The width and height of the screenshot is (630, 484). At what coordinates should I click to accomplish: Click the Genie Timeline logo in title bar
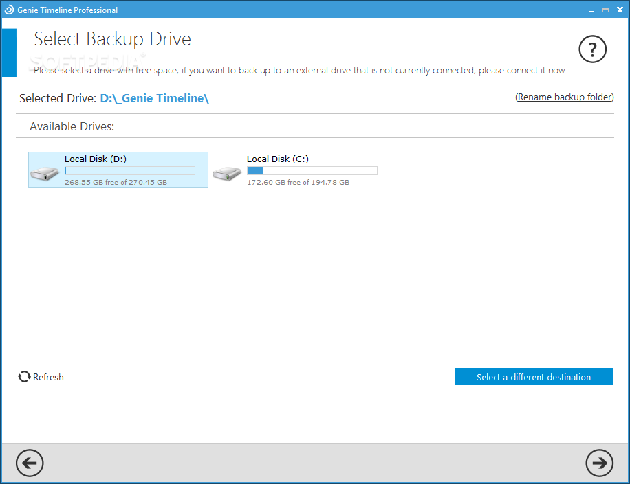pyautogui.click(x=9, y=10)
